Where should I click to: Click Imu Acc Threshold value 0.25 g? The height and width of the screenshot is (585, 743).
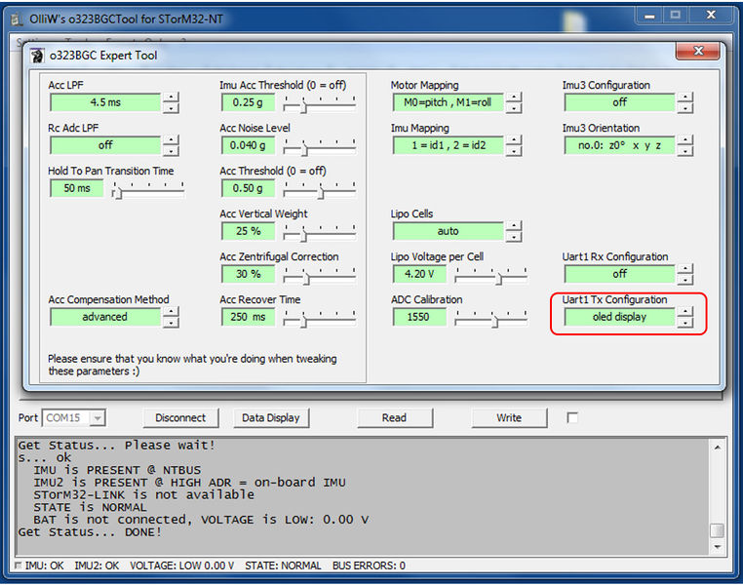coord(248,102)
